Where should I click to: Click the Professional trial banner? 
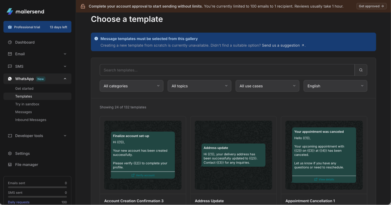(37, 27)
